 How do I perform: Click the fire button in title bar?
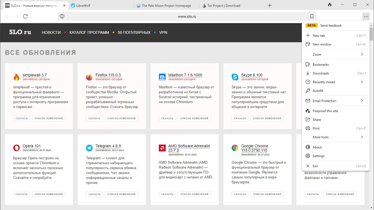[330, 5]
